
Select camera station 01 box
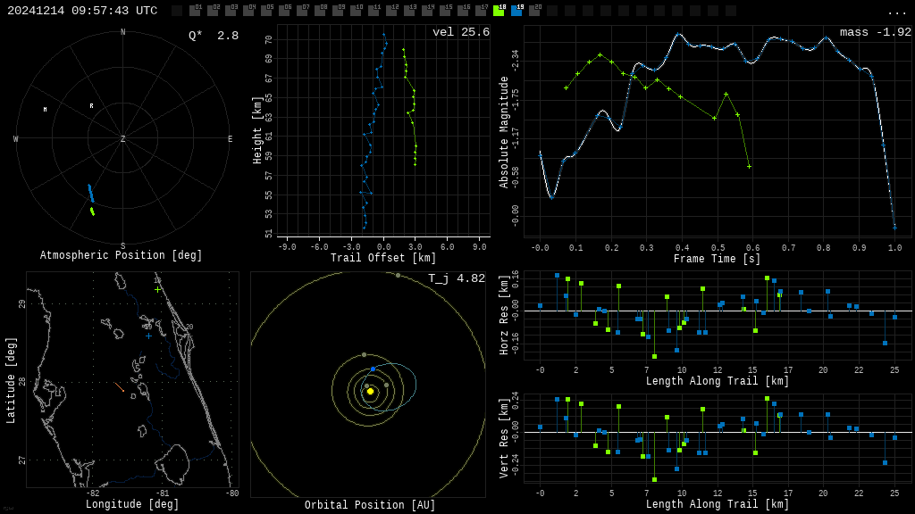click(195, 11)
